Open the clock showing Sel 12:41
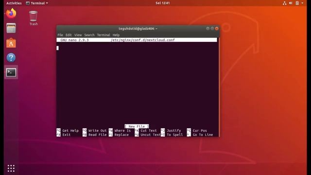The height and width of the screenshot is (175, 311). pos(163,3)
